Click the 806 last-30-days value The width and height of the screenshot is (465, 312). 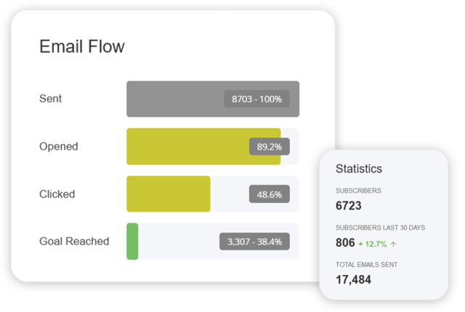[345, 243]
